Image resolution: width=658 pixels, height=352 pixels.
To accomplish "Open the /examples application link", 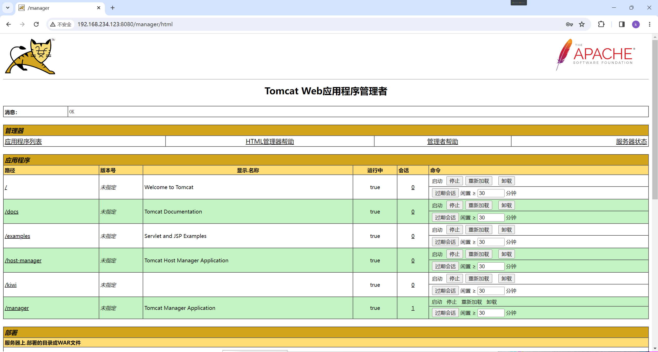I will coord(17,236).
